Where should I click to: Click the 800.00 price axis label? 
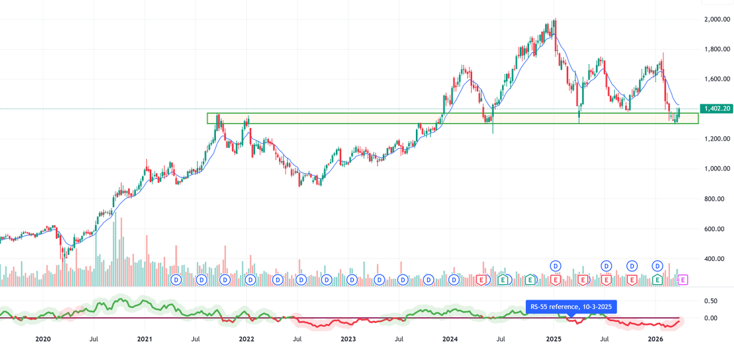click(716, 199)
